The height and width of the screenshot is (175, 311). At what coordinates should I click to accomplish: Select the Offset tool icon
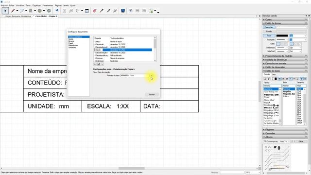click(x=57, y=11)
